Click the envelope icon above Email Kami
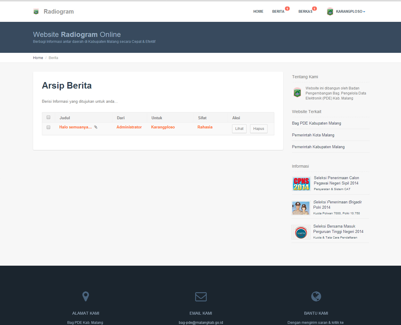Screen dimensions: 401x325 (201, 297)
